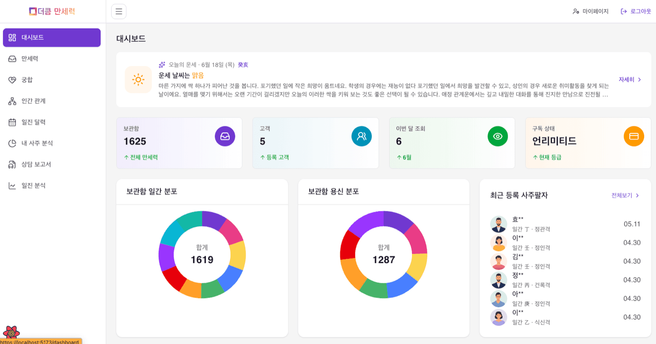The image size is (656, 344).
Task: Open the 김** 일간 壬 정인격 entry
Action: click(x=565, y=261)
